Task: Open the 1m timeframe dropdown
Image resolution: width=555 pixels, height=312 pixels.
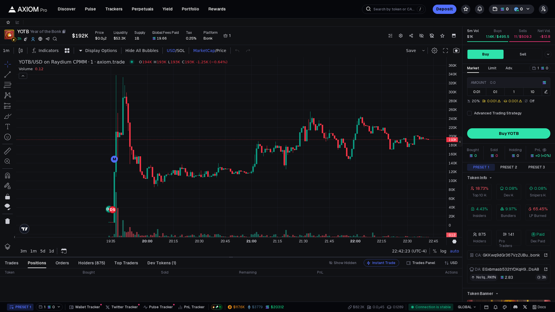Action: (x=6, y=50)
